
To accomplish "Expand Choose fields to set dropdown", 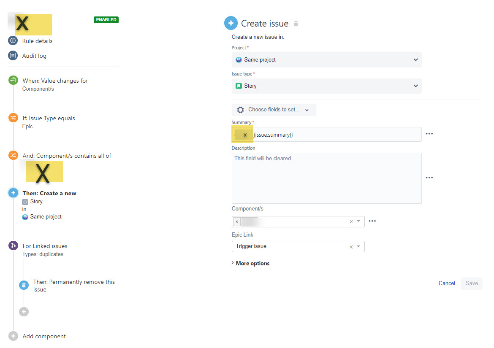I will (274, 110).
